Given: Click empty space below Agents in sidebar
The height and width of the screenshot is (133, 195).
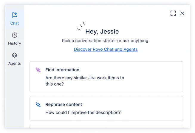Looking at the screenshot, I should (x=14, y=95).
